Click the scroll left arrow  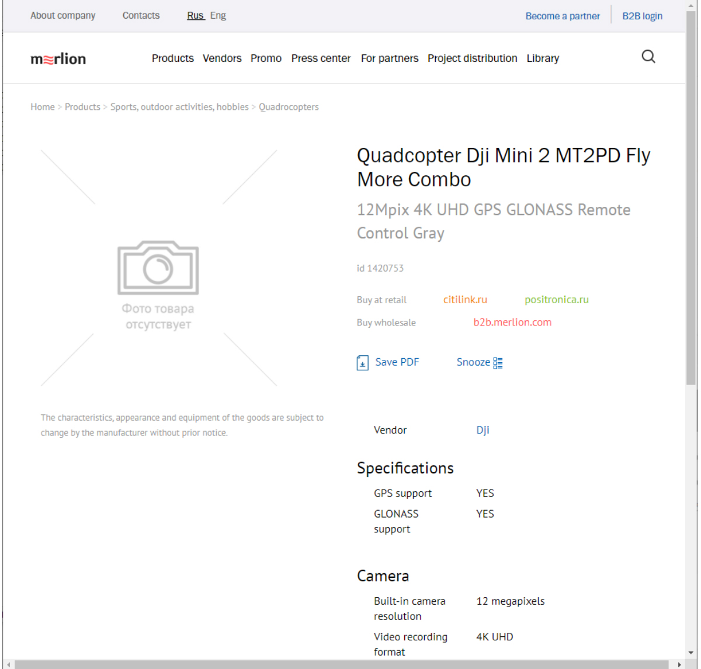(x=8, y=664)
